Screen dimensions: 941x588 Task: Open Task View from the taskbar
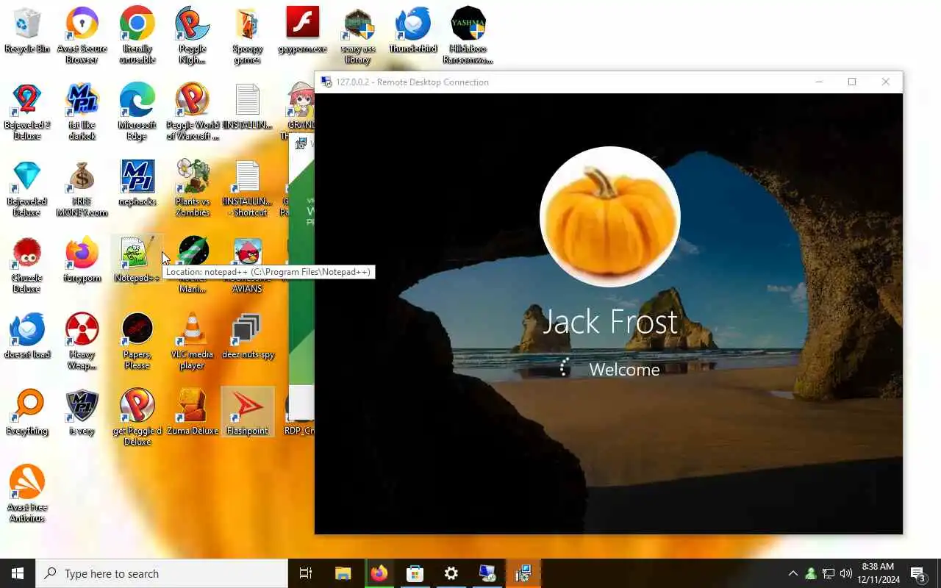point(306,573)
